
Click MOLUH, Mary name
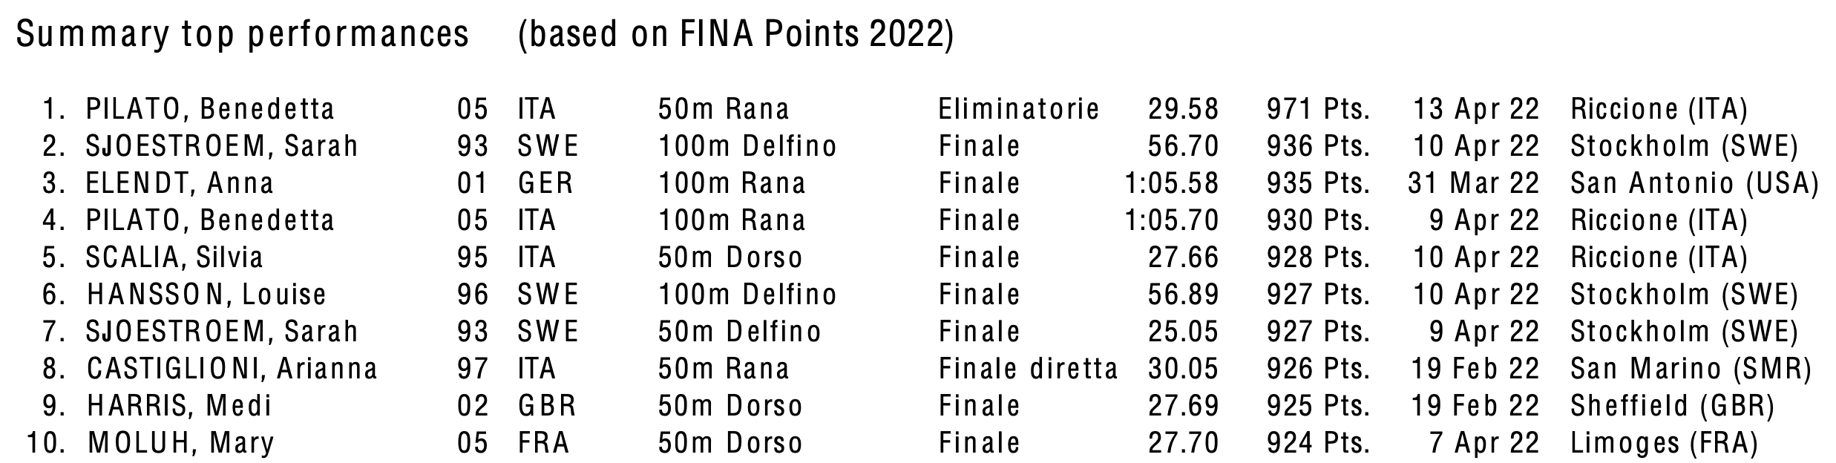click(x=181, y=443)
